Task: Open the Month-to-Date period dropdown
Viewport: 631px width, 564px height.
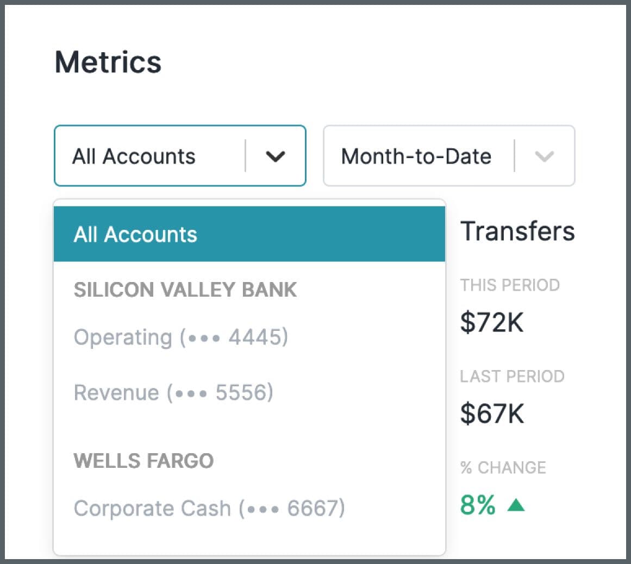Action: coord(449,156)
